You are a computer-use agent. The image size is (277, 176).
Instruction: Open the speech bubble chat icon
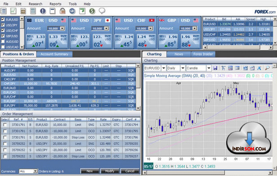102,11
